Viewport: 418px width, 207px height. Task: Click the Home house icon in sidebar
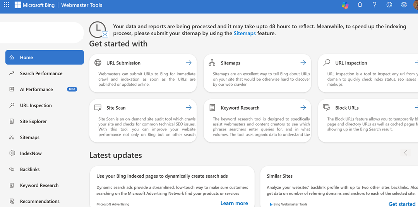click(12, 58)
